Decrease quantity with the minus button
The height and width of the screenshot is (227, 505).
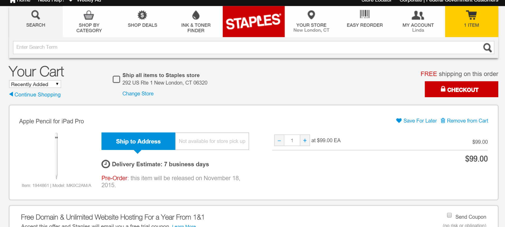(279, 140)
